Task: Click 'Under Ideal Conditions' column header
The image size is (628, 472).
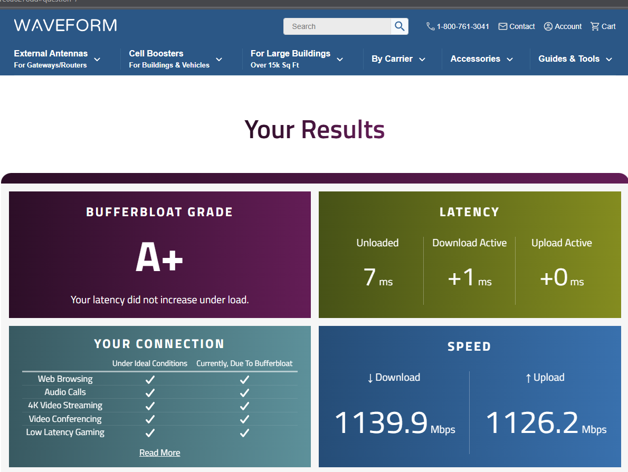Action: click(150, 363)
